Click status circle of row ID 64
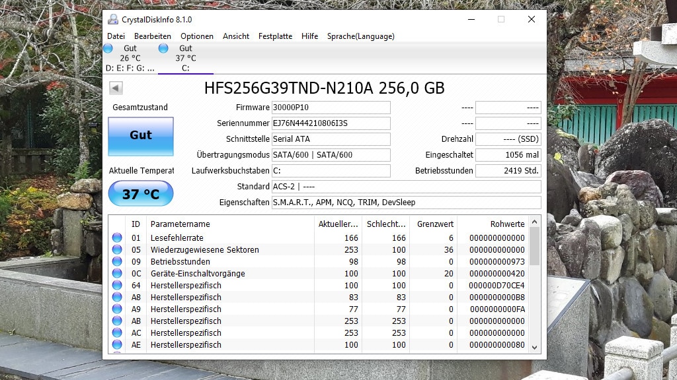Screen dimensions: 677x380 pyautogui.click(x=117, y=285)
